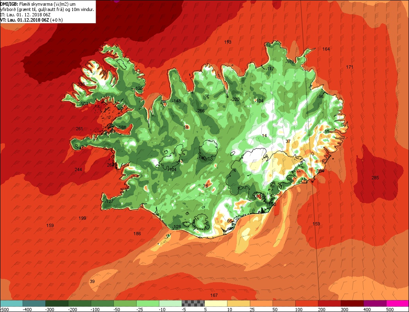Click the darkest green legend swatch between -300 and -200
Screen dimensions: 409x312
click(x=57, y=303)
